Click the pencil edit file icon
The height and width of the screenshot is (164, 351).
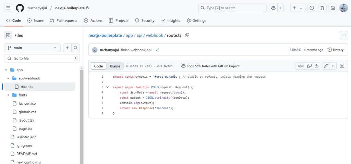(x=326, y=66)
